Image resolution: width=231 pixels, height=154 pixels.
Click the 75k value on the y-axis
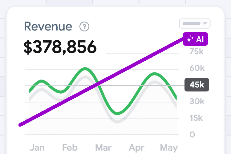pyautogui.click(x=197, y=51)
